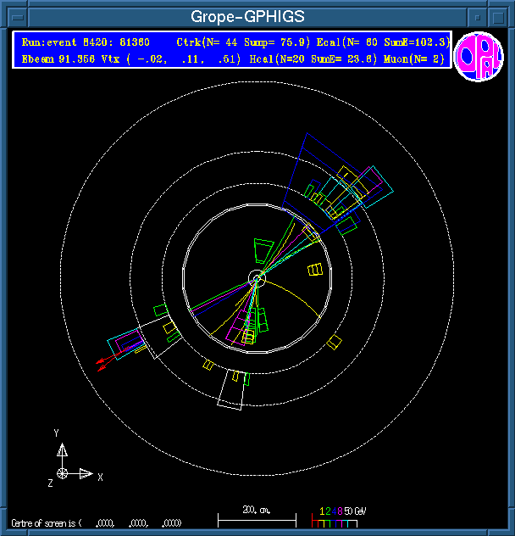Click the OPAL logo icon
This screenshot has height=536, width=515.
pyautogui.click(x=479, y=56)
